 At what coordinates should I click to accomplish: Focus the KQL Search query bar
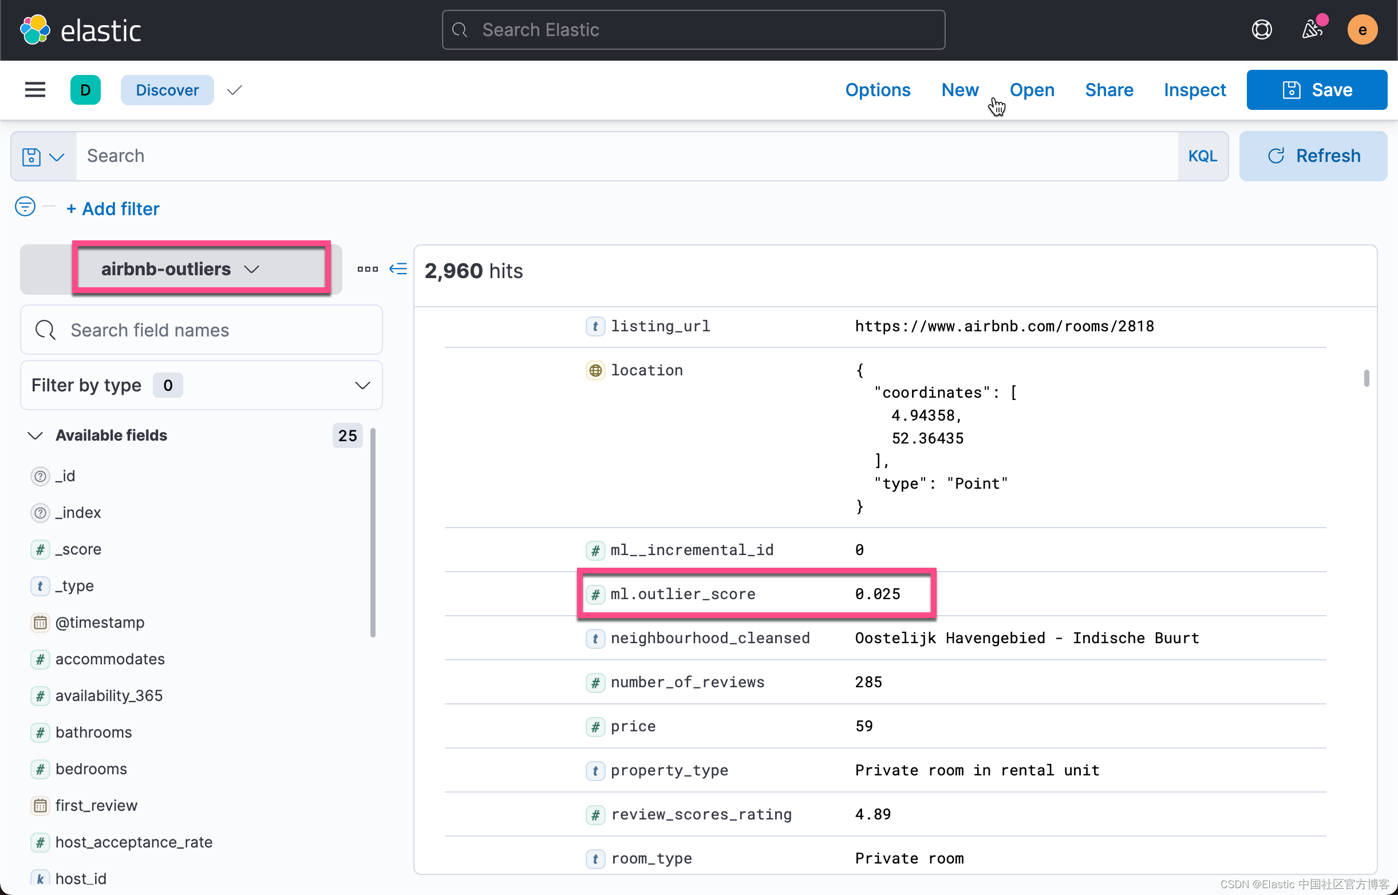pyautogui.click(x=627, y=156)
